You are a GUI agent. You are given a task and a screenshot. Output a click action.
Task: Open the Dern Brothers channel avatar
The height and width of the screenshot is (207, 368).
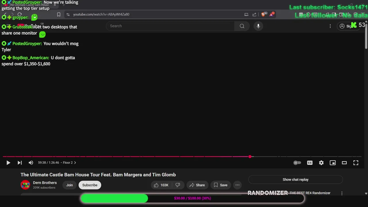click(x=25, y=185)
